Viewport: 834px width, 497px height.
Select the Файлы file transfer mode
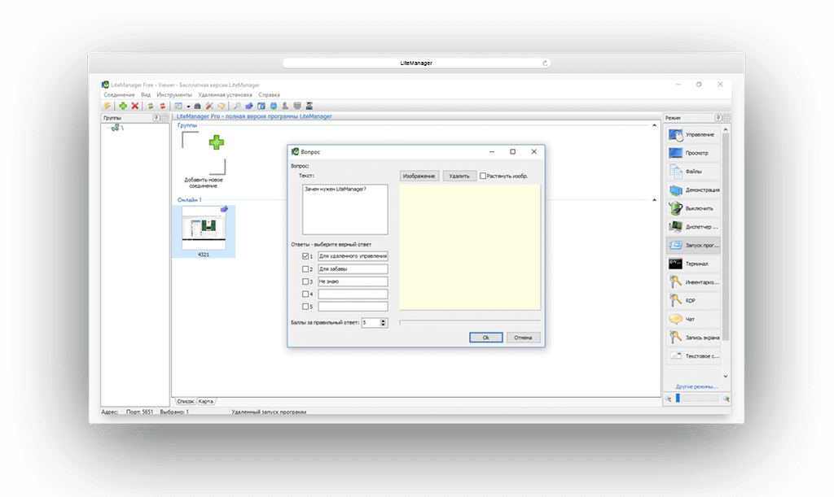(x=694, y=172)
